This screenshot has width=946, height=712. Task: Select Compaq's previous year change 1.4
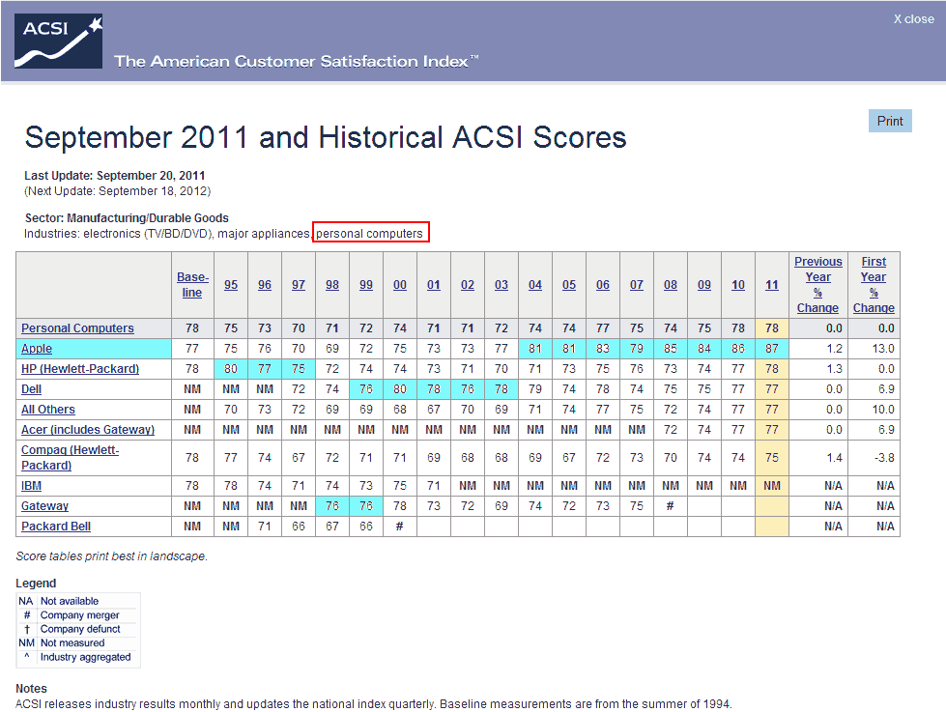coord(834,457)
